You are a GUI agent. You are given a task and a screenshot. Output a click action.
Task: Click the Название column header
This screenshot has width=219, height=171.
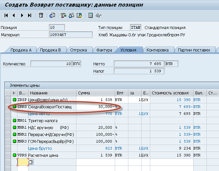tap(52, 93)
